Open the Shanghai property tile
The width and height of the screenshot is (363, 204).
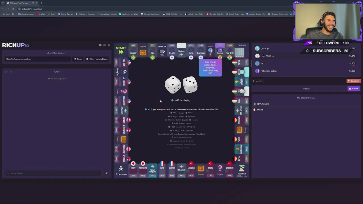pyautogui.click(x=191, y=170)
